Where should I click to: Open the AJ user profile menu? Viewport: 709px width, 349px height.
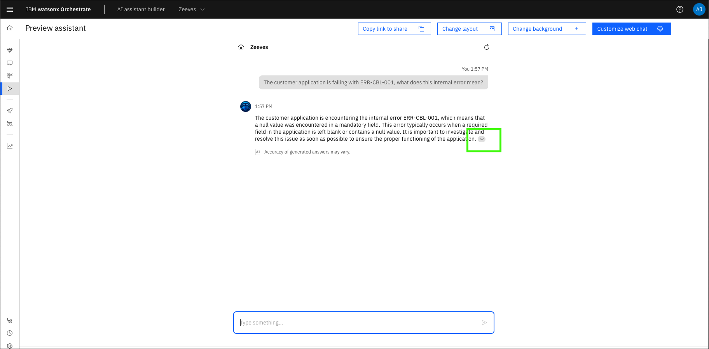699,9
